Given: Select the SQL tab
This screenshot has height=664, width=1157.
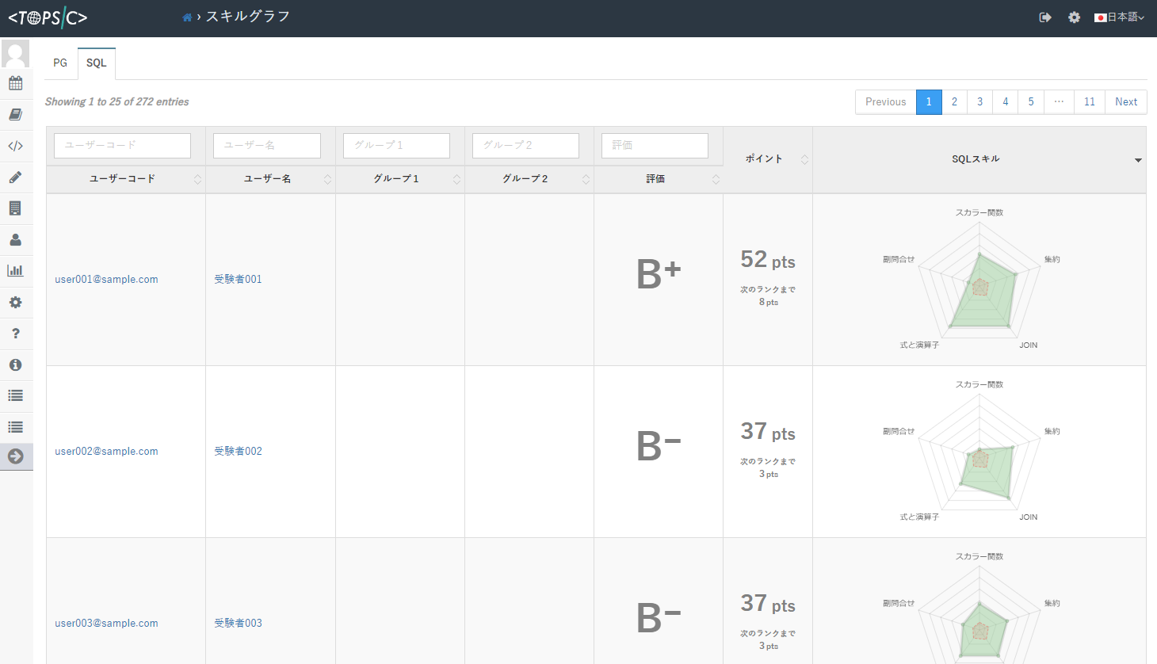Looking at the screenshot, I should point(97,63).
